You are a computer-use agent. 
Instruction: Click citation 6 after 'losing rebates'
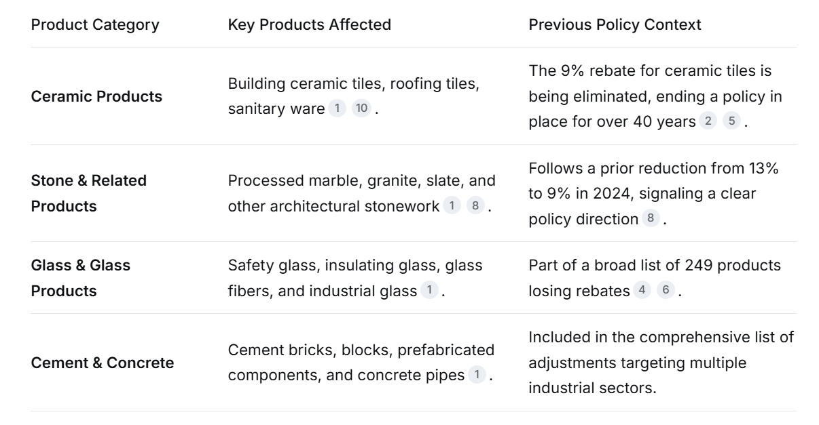click(x=665, y=291)
